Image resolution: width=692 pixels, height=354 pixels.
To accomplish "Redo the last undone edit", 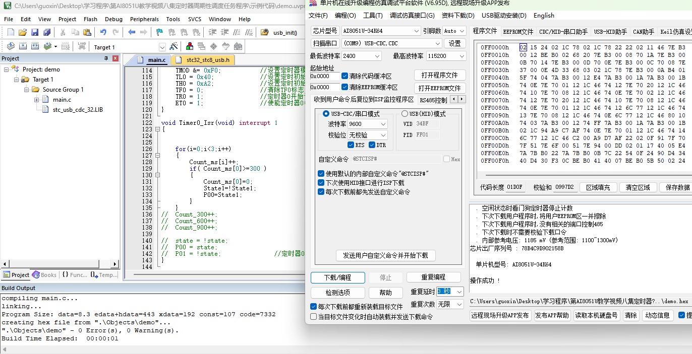I will click(x=116, y=32).
